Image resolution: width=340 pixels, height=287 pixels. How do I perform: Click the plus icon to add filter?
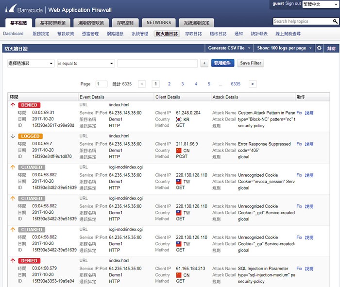coord(204,63)
